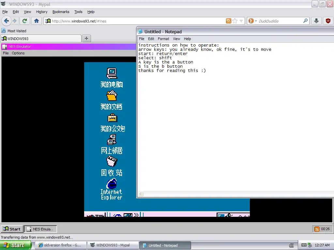The image size is (334, 250).
Task: Click the Untitled - Notepad taskbar button
Action: (x=165, y=245)
